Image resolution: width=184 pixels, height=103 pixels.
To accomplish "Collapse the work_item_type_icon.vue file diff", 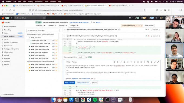I will 65,30.
